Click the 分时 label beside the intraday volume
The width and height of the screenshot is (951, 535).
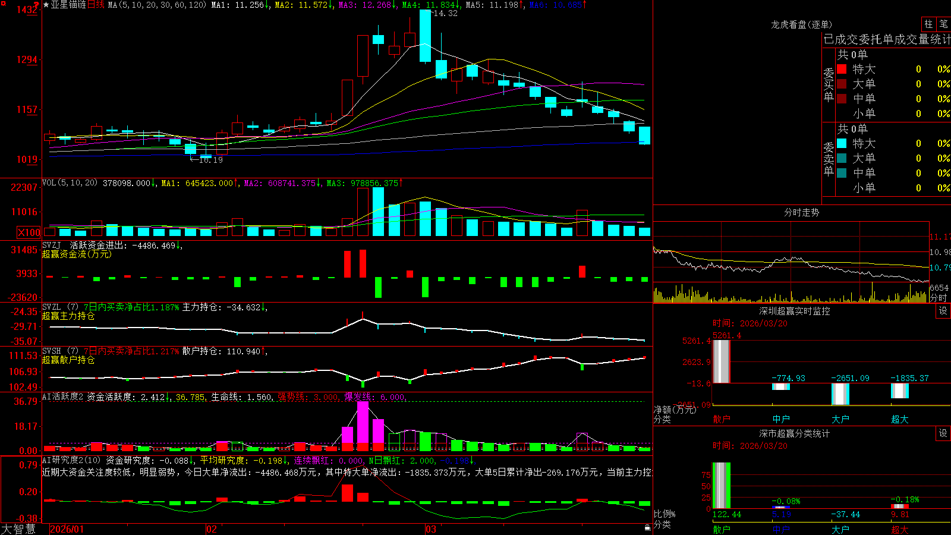point(939,297)
